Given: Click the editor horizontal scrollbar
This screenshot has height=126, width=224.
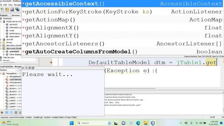Looking at the screenshot, I should [130, 88].
